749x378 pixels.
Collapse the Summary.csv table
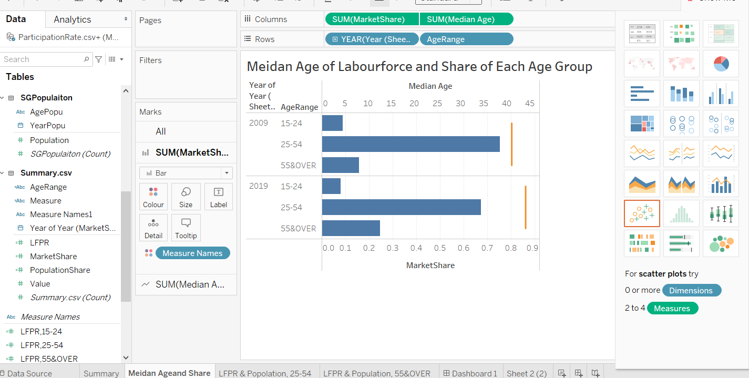[3, 173]
